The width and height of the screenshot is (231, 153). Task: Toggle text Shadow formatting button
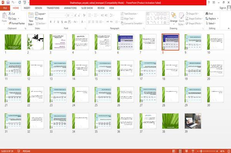tap(62, 22)
